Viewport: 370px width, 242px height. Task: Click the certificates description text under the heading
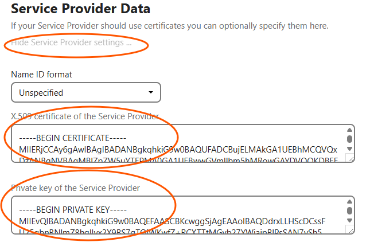(170, 26)
